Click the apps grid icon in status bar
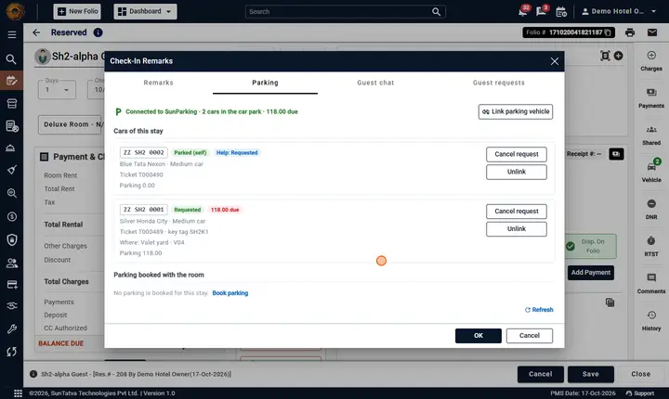 18,393
